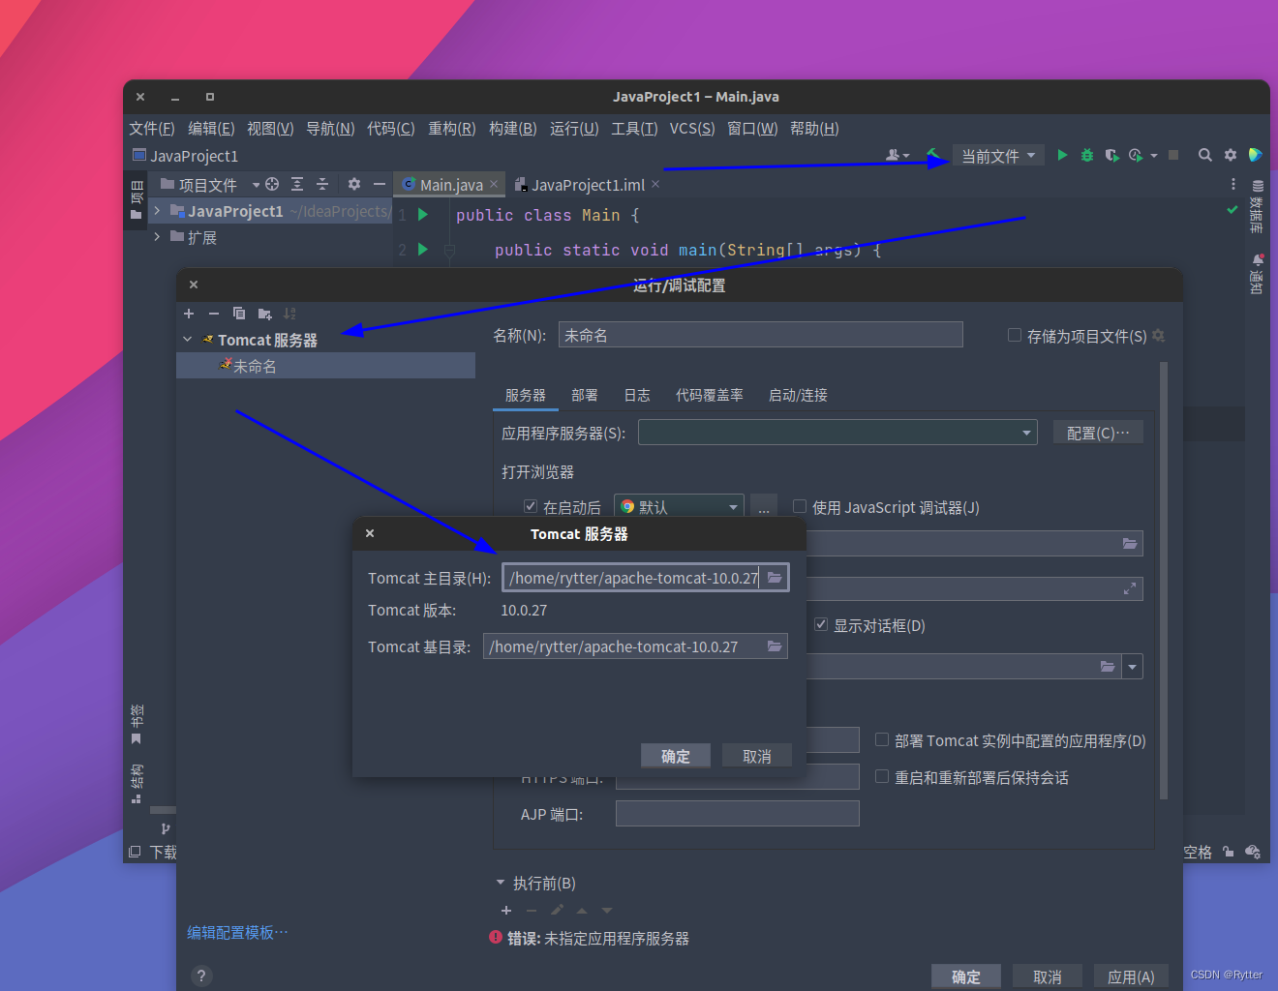Expand the '扩展' folder node
Image resolution: width=1278 pixels, height=991 pixels.
pyautogui.click(x=157, y=236)
